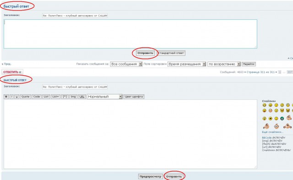Screen dimensions: 293x180
Task: Open the Все сообщения filter dropdown
Action: click(x=126, y=64)
